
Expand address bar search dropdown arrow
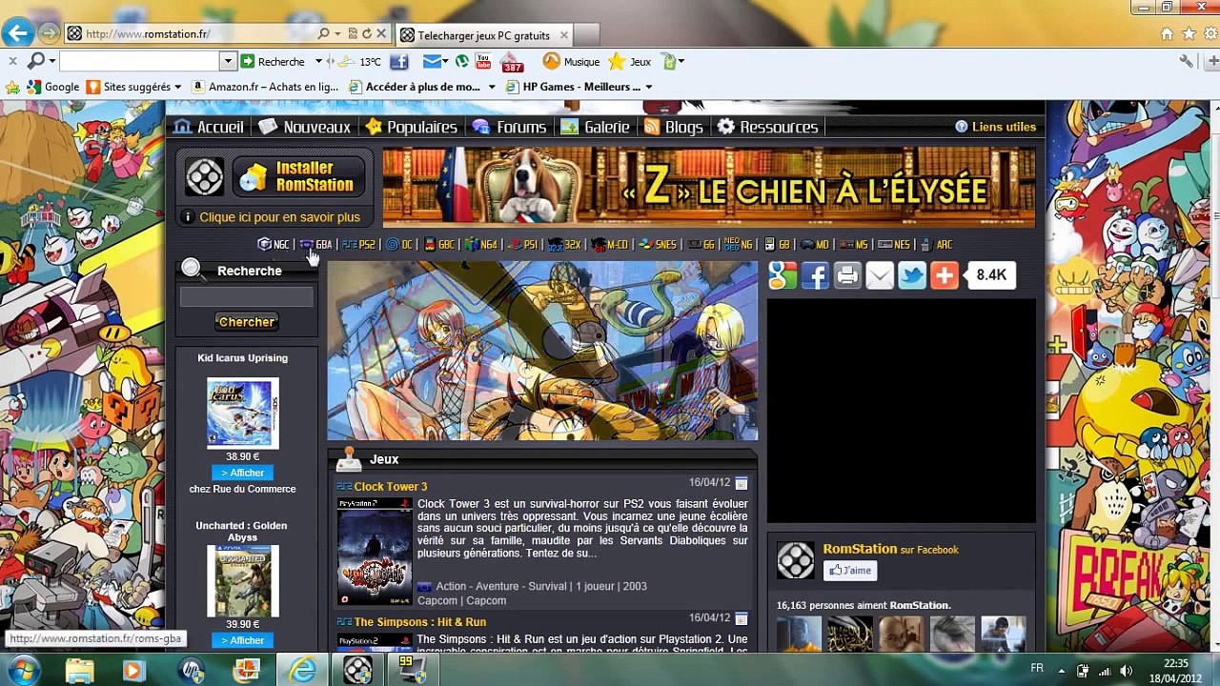339,33
